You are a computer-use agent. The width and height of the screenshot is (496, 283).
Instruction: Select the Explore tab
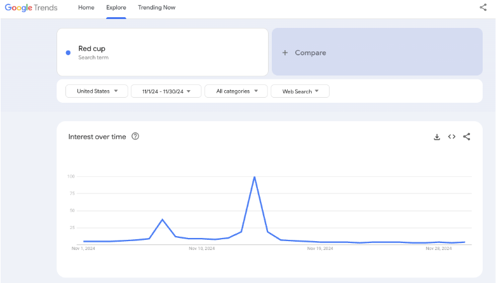(116, 8)
